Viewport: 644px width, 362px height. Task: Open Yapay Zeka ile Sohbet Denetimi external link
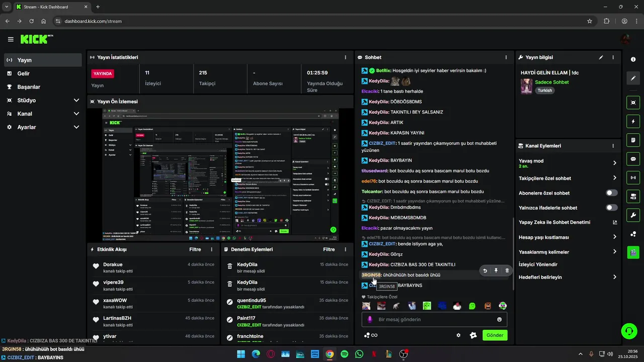(615, 222)
